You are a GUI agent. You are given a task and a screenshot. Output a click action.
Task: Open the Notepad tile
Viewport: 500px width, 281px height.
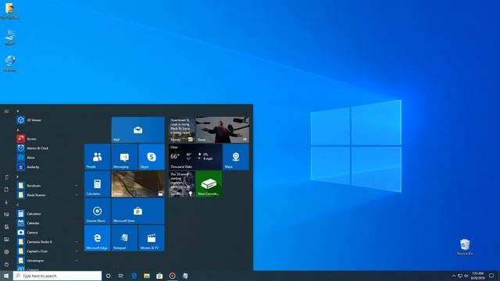click(124, 238)
